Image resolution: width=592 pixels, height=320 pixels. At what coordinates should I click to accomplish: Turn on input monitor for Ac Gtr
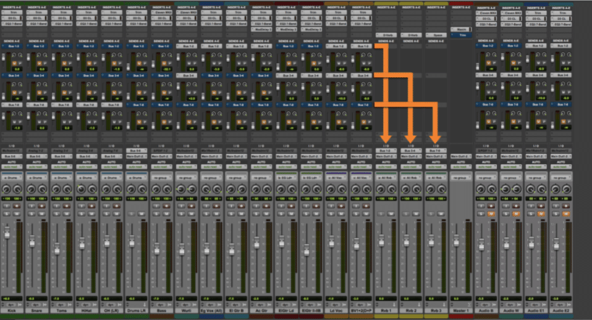(256, 206)
